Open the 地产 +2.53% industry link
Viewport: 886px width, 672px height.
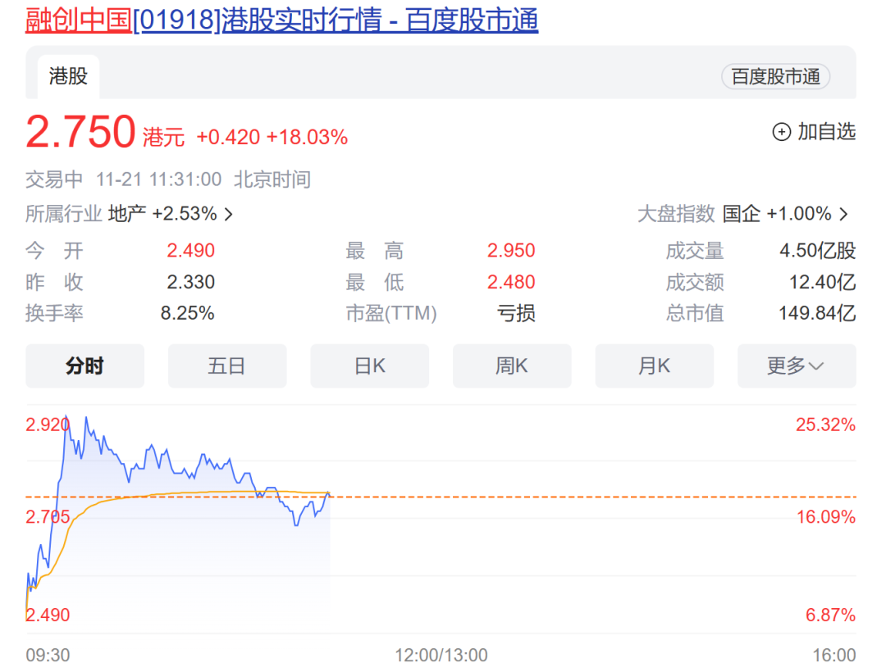[162, 214]
